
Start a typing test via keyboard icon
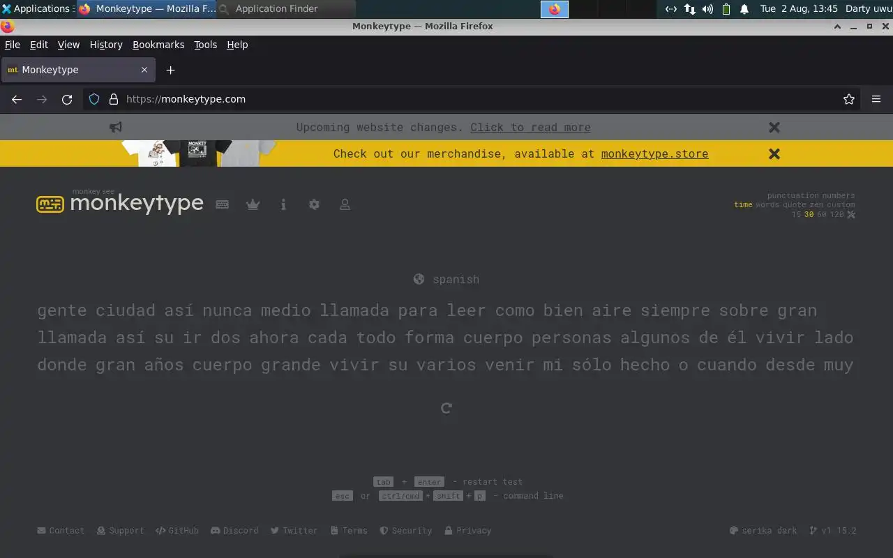(222, 204)
